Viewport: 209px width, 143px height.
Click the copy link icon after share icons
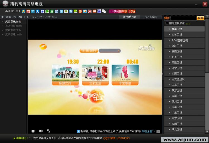pos(104,11)
